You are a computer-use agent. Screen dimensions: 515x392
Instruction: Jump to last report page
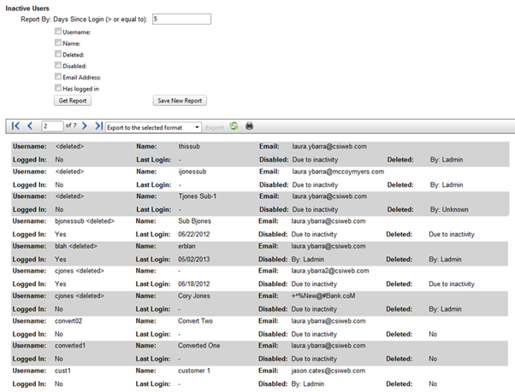(x=98, y=126)
